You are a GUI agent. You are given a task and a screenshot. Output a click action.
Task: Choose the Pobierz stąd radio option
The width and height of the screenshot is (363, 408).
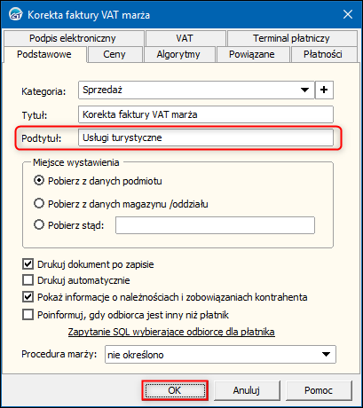pyautogui.click(x=39, y=224)
